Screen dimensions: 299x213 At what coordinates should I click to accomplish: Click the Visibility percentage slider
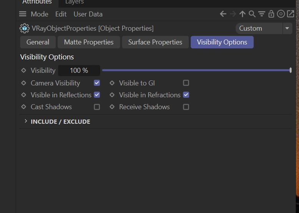[x=196, y=70]
